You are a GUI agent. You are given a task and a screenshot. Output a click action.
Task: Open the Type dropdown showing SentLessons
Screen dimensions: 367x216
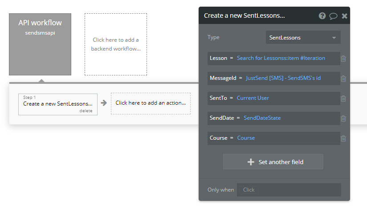[x=303, y=38]
